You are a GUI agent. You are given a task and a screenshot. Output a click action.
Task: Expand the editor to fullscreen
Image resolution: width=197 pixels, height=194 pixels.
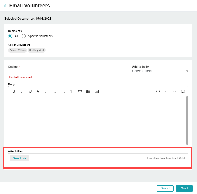[183, 91]
